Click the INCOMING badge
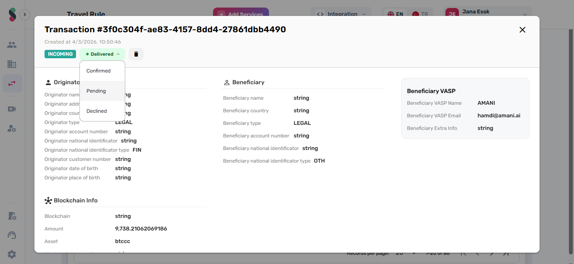Screen dimensions: 574x264 click(61, 54)
